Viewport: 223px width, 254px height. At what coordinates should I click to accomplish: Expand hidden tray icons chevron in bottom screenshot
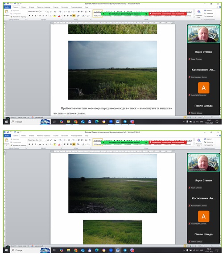point(184,250)
